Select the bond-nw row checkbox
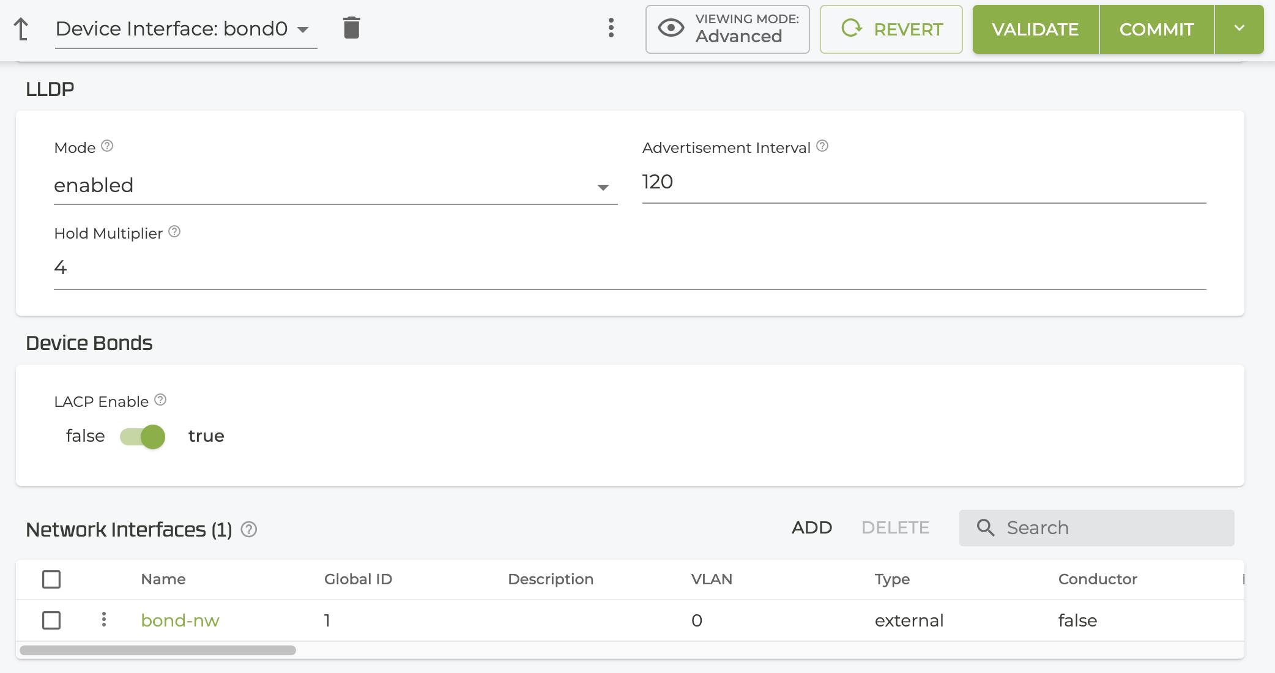The width and height of the screenshot is (1275, 673). [51, 620]
